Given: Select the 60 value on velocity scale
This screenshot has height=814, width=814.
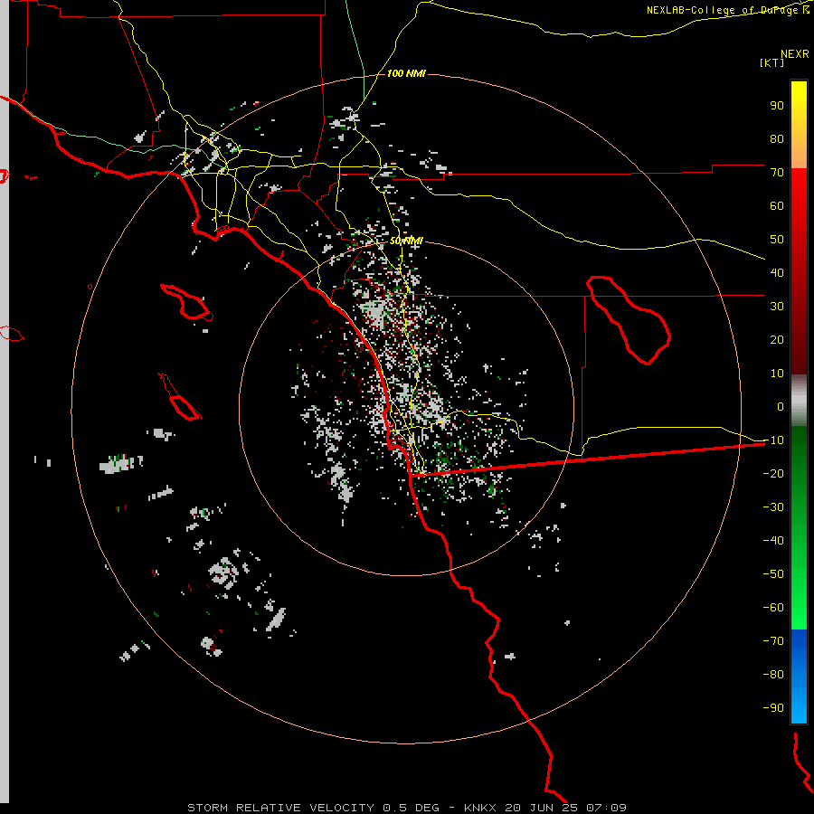Looking at the screenshot, I should [777, 206].
